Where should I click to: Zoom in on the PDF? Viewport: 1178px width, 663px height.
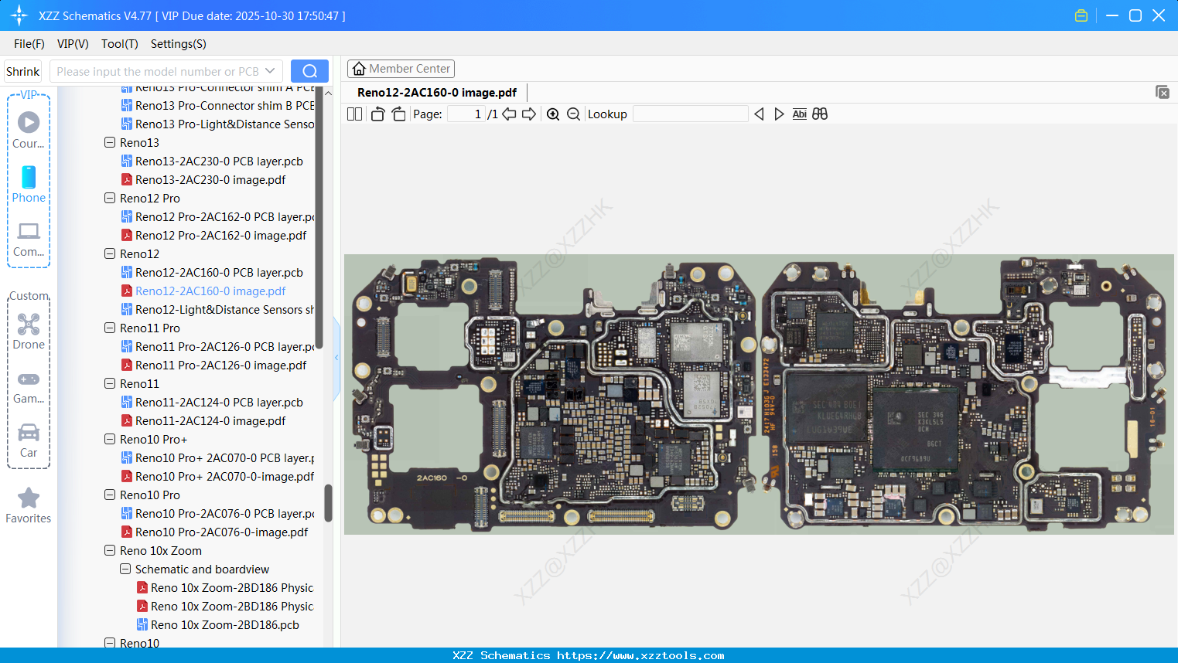click(553, 114)
